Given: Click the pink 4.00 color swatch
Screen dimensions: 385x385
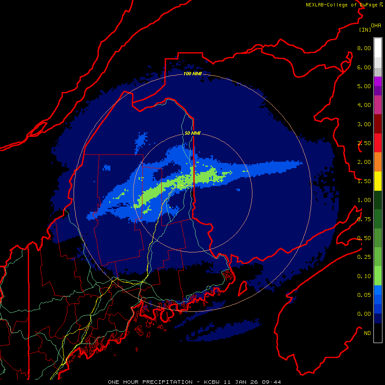Looking at the screenshot, I should (x=378, y=105).
